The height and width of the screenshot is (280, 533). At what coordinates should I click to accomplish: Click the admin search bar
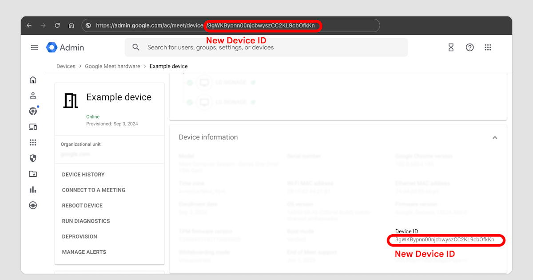[266, 47]
